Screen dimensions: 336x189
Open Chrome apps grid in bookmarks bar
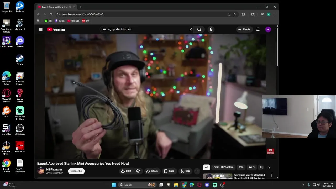click(38, 21)
